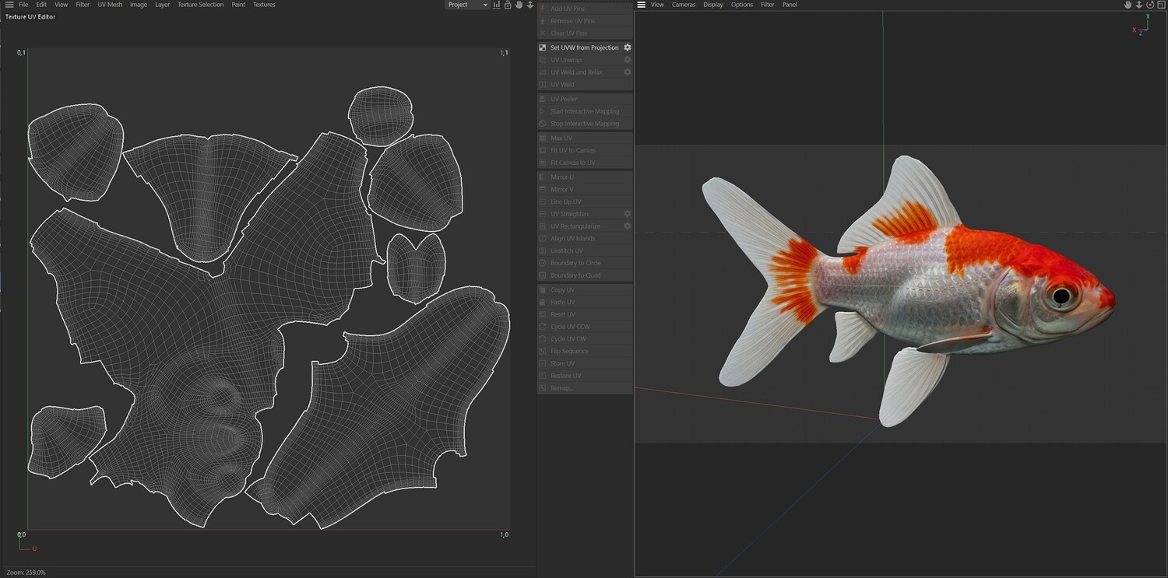Click the UV Straighten command
The height and width of the screenshot is (578, 1168).
(x=585, y=214)
